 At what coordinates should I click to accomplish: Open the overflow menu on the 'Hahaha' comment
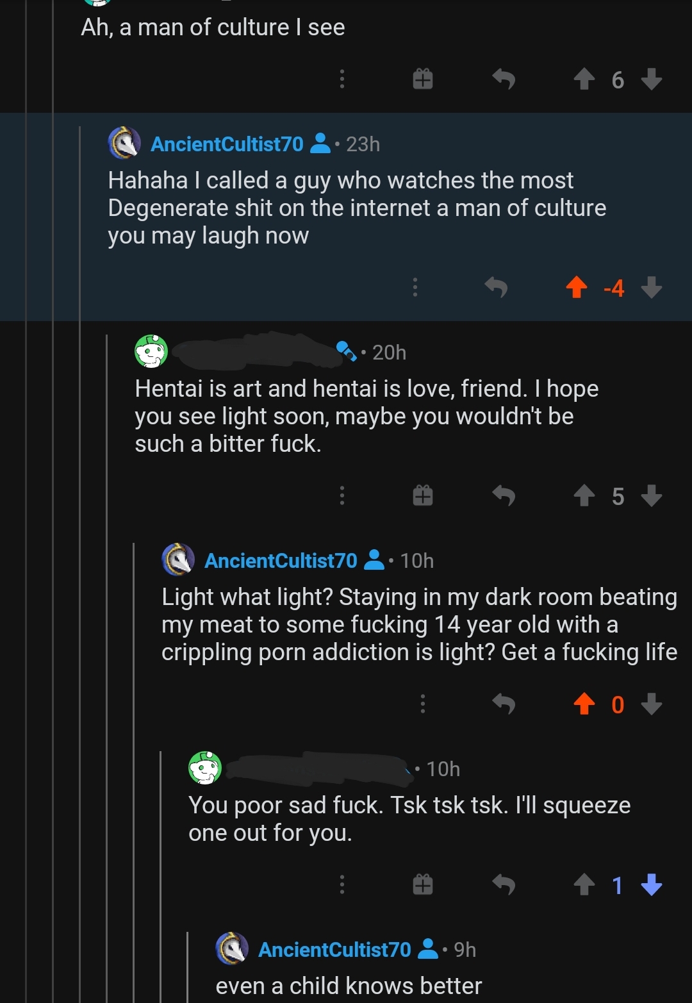tap(415, 288)
